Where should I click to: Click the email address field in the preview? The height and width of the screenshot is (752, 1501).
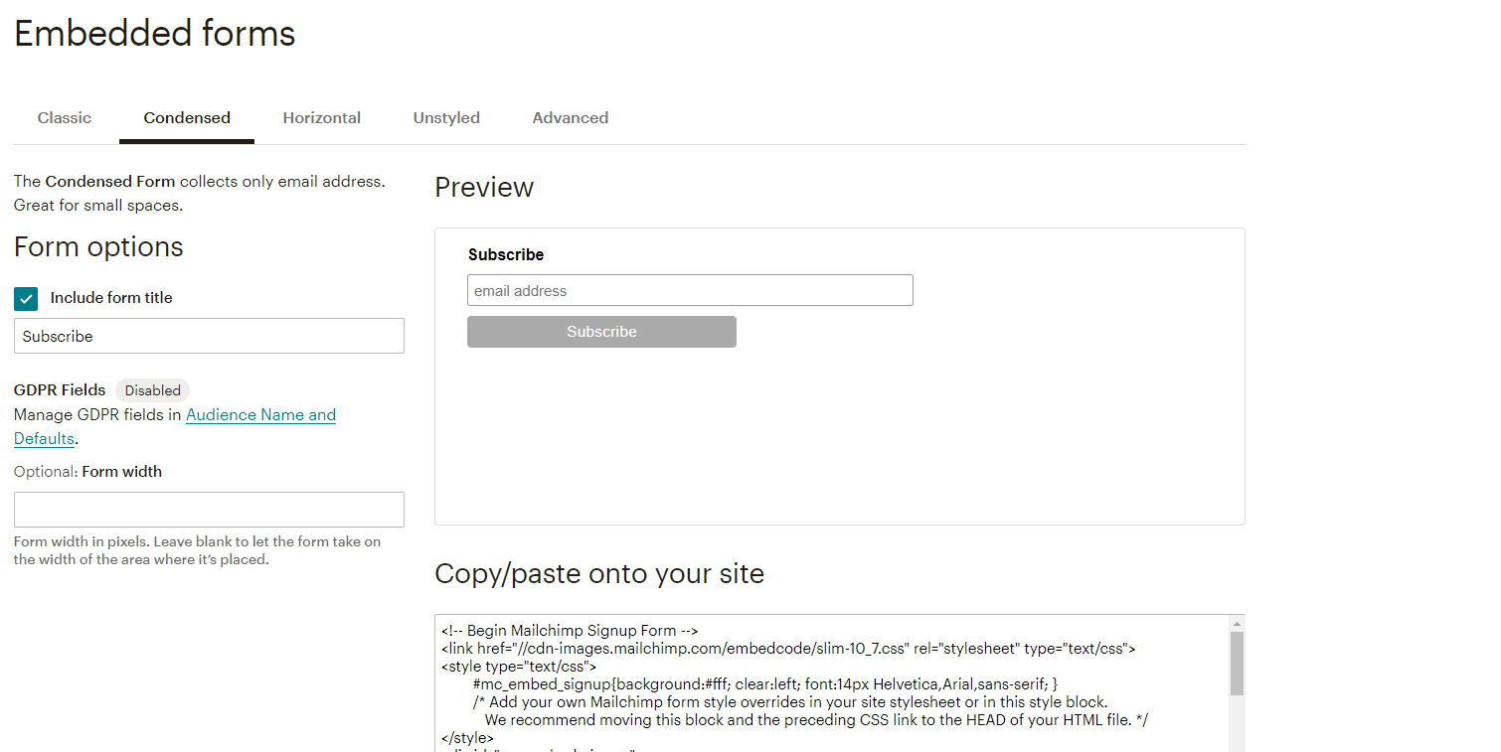(x=690, y=291)
